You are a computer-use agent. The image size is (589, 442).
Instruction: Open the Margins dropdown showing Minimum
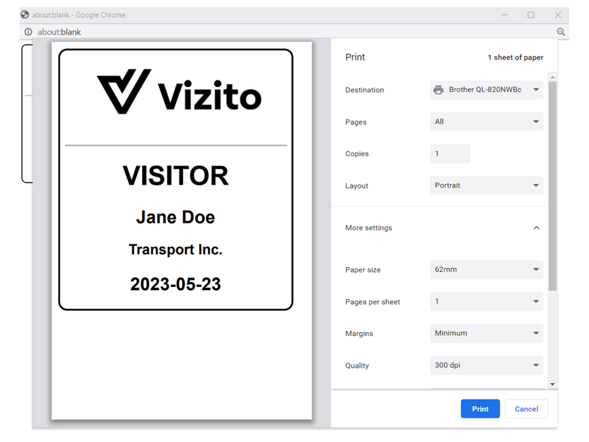(486, 333)
